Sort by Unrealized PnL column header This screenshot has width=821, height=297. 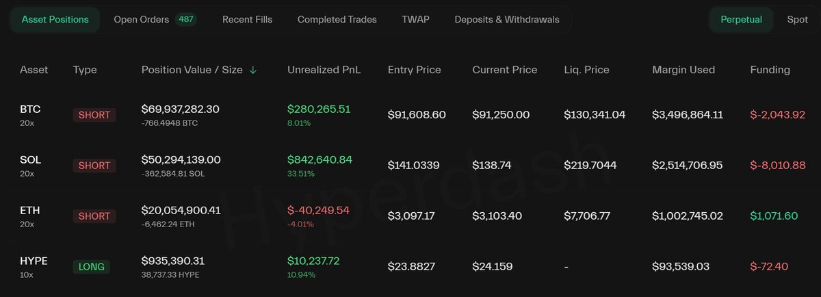point(324,70)
